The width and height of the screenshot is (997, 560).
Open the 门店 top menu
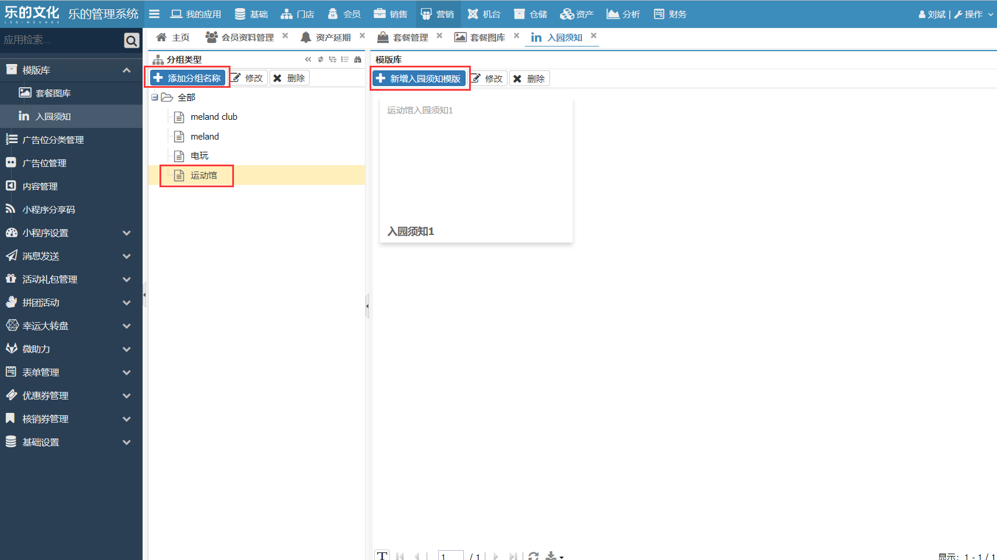pos(297,14)
